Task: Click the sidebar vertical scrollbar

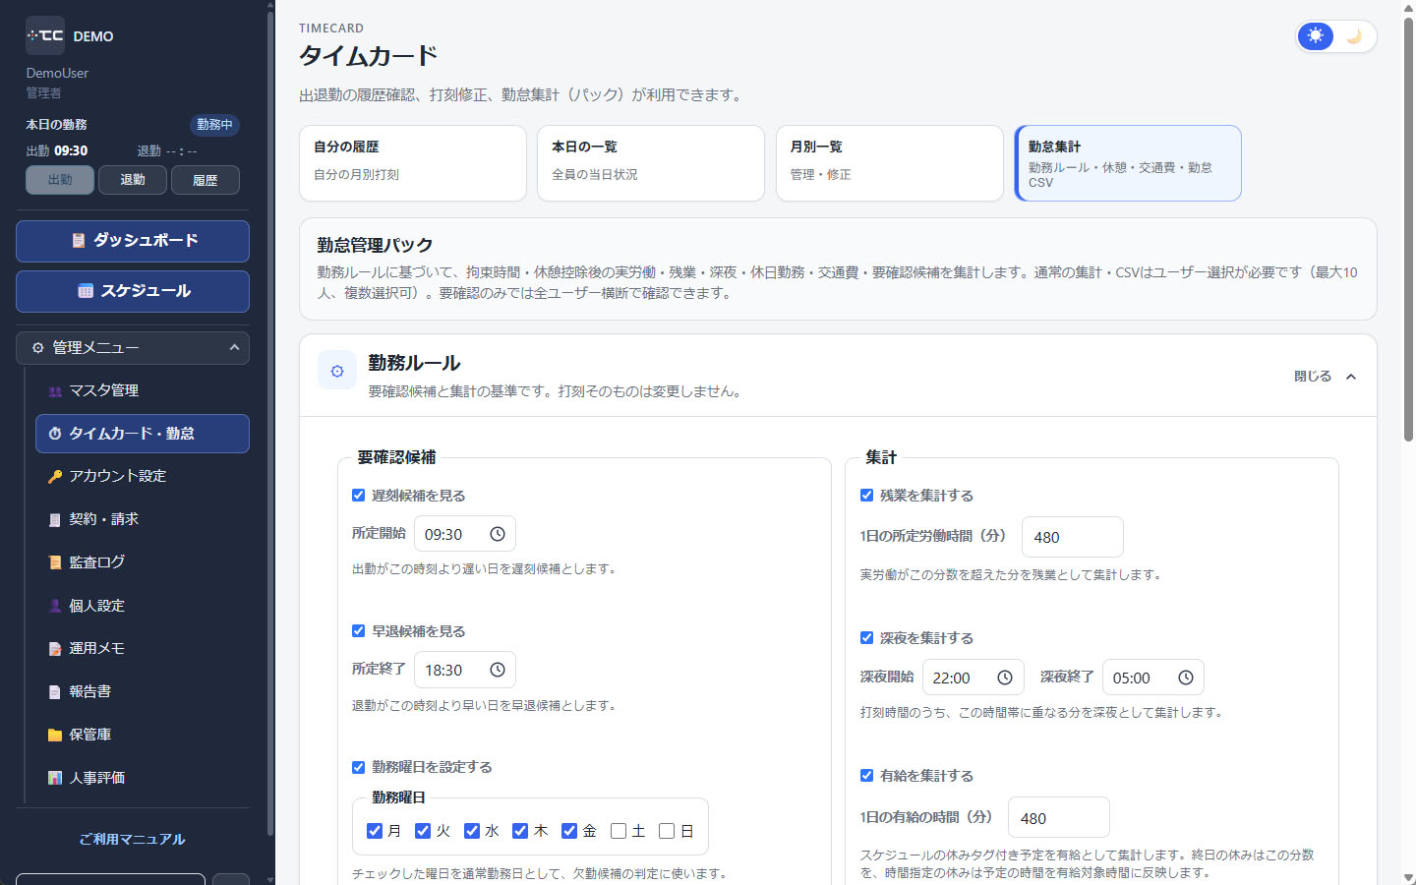Action: click(270, 423)
